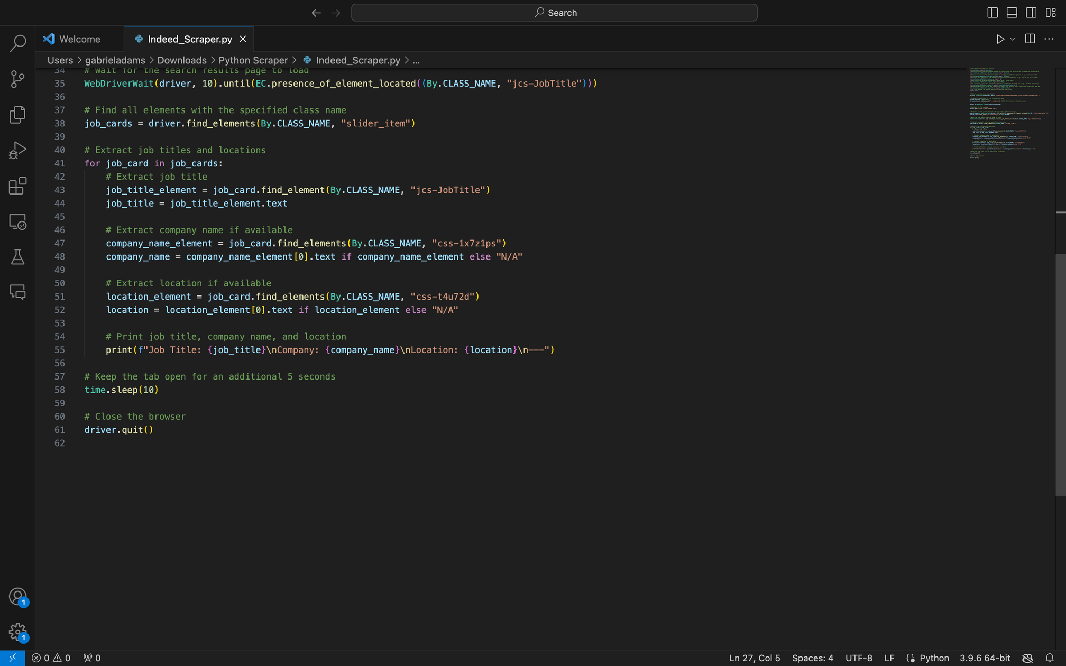
Task: Toggle the bottom panel layout
Action: point(1012,13)
